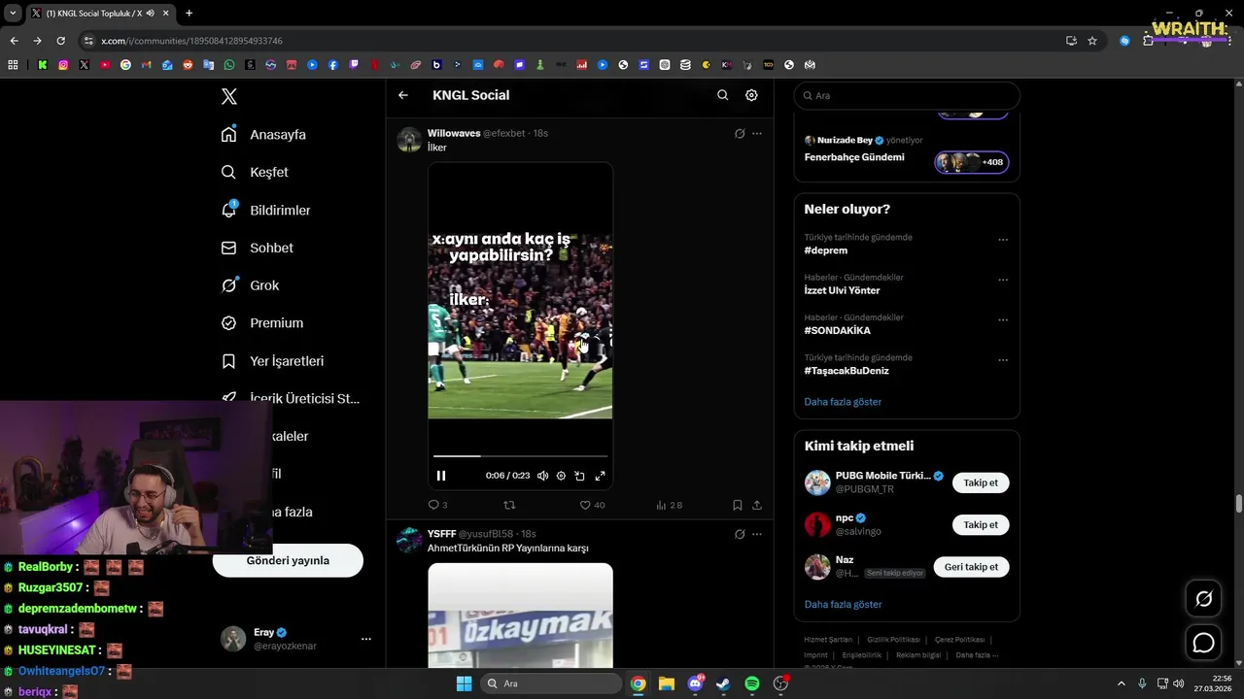Click Daha fazla göster under trends
1244x699 pixels.
(843, 401)
